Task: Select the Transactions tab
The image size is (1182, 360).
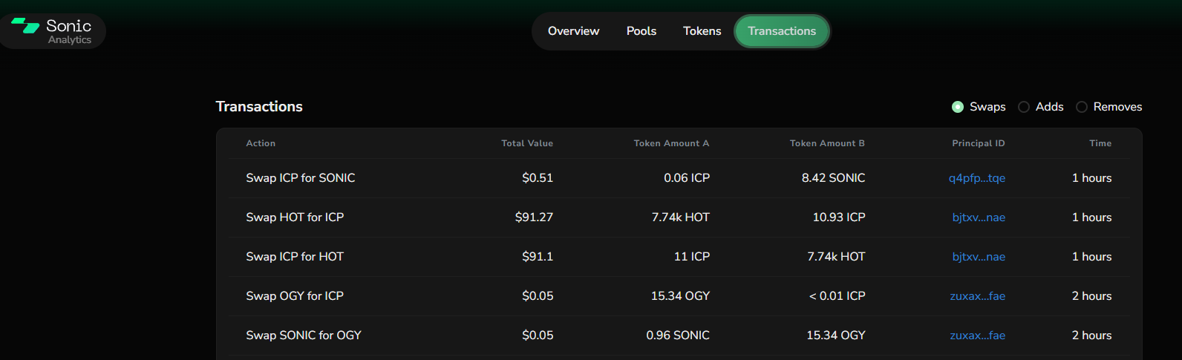Action: click(781, 31)
